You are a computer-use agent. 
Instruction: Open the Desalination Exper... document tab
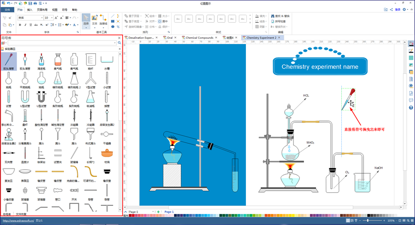click(x=141, y=38)
